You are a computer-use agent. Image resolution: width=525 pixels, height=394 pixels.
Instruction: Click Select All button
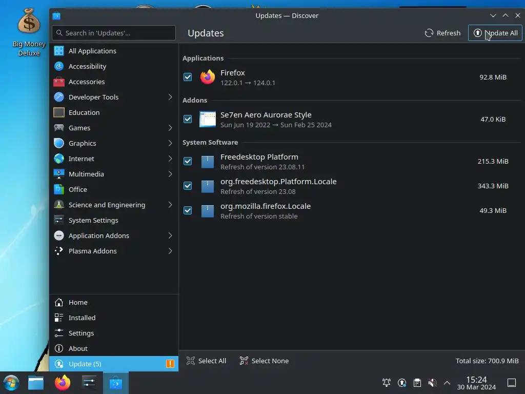coord(206,361)
